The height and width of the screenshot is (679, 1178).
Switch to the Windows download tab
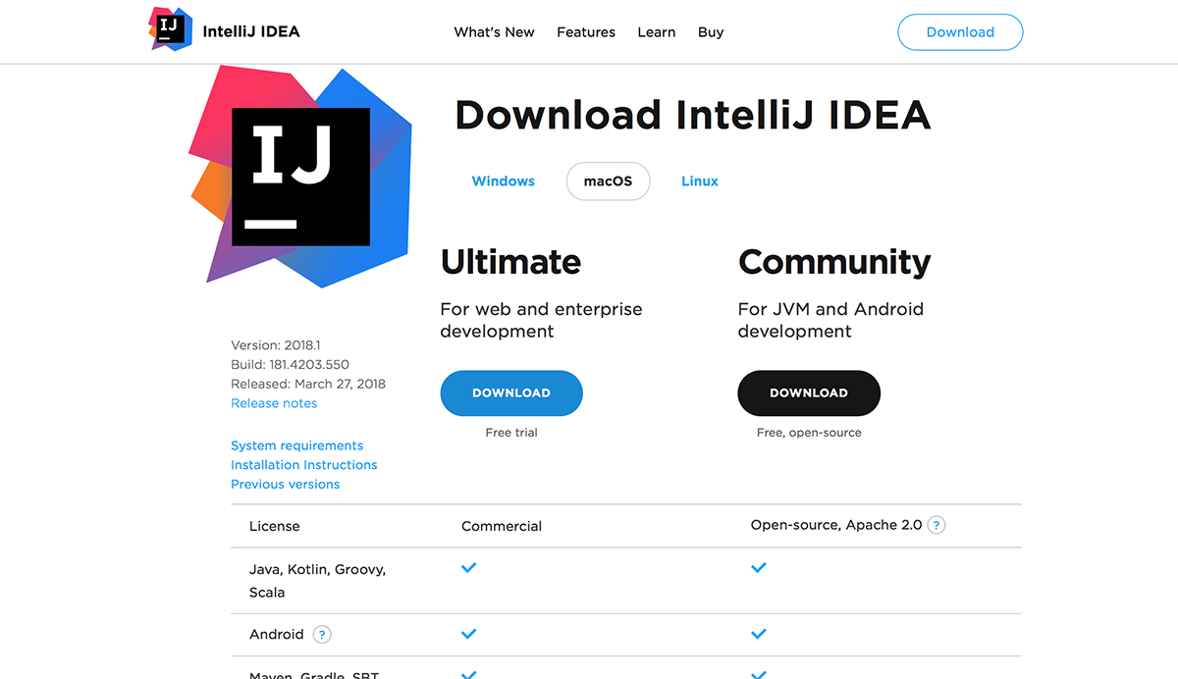point(503,181)
